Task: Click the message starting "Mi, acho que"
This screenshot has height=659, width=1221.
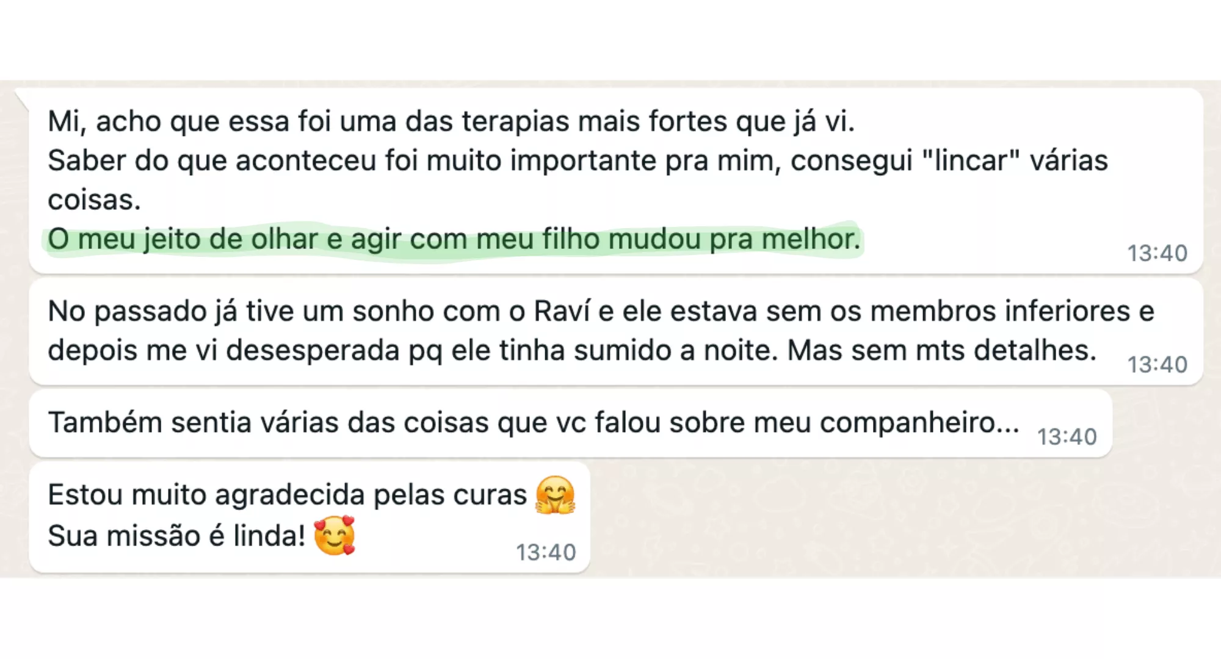Action: (451, 121)
